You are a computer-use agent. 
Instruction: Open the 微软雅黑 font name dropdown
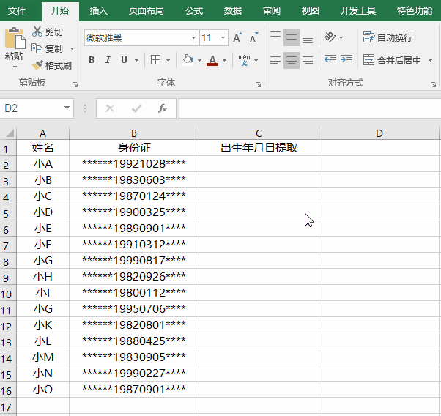coord(193,37)
